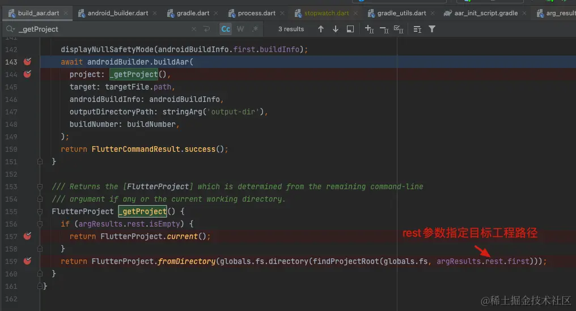Close the aar_init_script.gradle tab

pos(524,13)
